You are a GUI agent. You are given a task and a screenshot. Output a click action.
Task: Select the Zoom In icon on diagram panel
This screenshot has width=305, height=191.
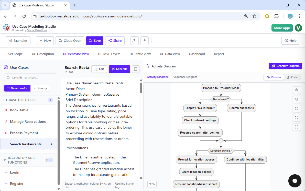coord(297,90)
